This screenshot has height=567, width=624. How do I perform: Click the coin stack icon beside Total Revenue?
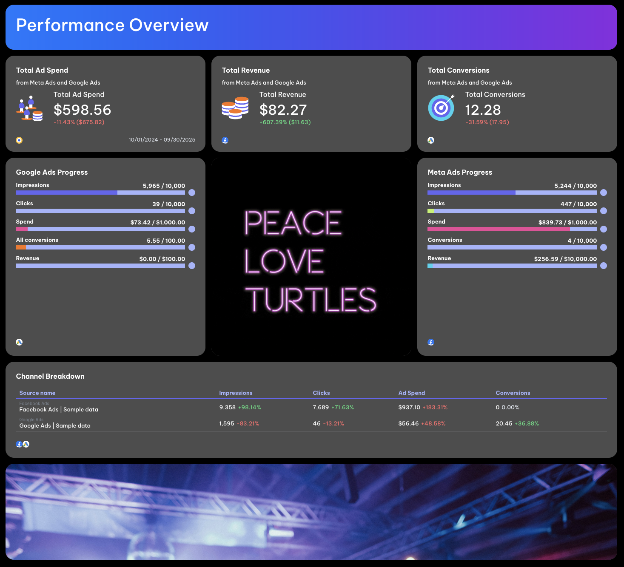point(235,108)
